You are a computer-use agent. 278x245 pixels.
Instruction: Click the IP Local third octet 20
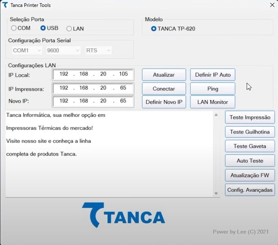pyautogui.click(x=103, y=74)
